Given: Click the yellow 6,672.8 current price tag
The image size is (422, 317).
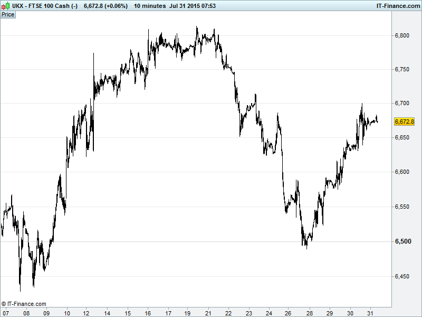Looking at the screenshot, I should (404, 122).
